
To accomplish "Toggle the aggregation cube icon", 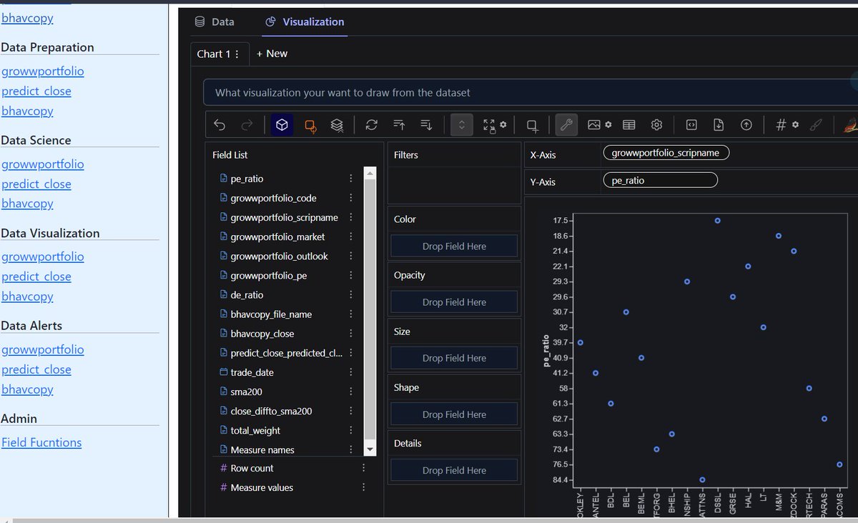I will pos(282,125).
